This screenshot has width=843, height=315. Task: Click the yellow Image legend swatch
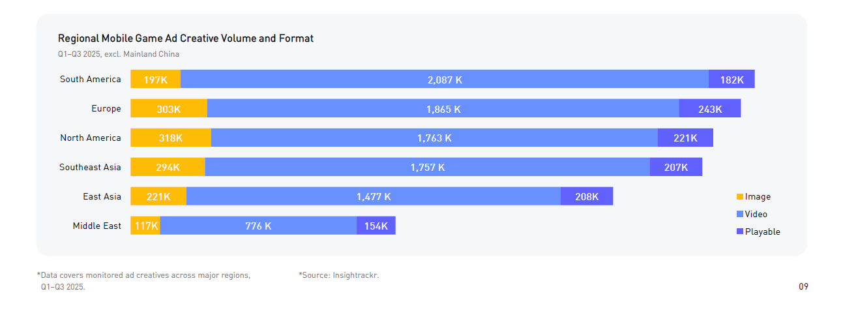(740, 197)
